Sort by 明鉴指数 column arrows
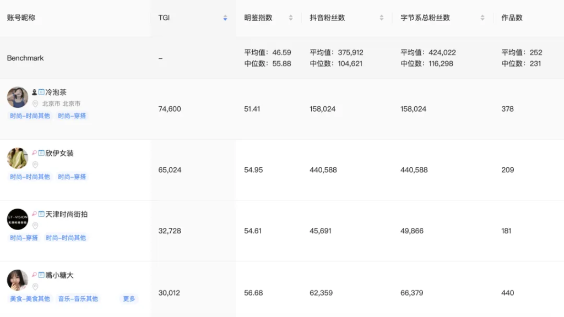The height and width of the screenshot is (317, 564). [x=291, y=18]
